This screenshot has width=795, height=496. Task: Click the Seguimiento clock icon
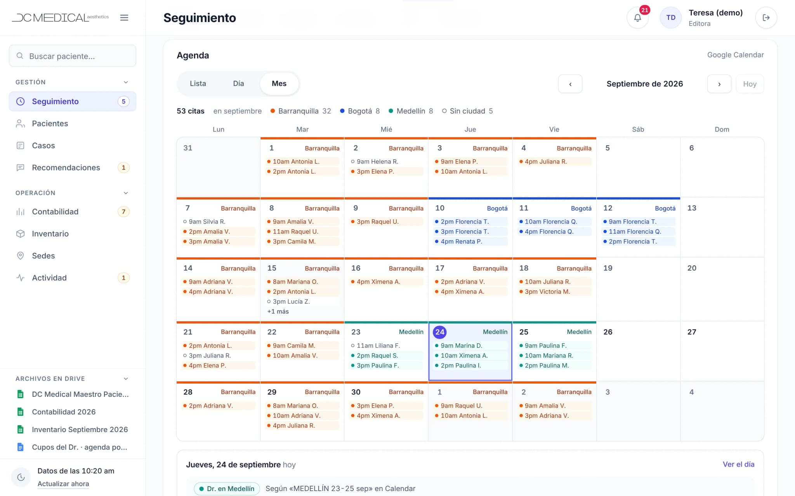click(x=20, y=102)
